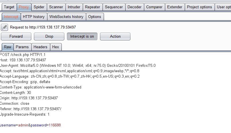
Task: Open the WebSockets history tab
Action: pos(66,17)
